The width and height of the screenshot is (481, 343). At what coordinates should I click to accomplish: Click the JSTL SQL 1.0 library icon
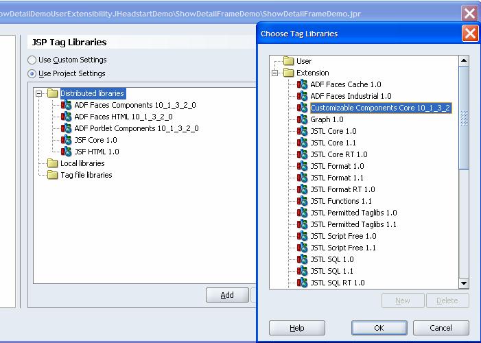point(302,259)
